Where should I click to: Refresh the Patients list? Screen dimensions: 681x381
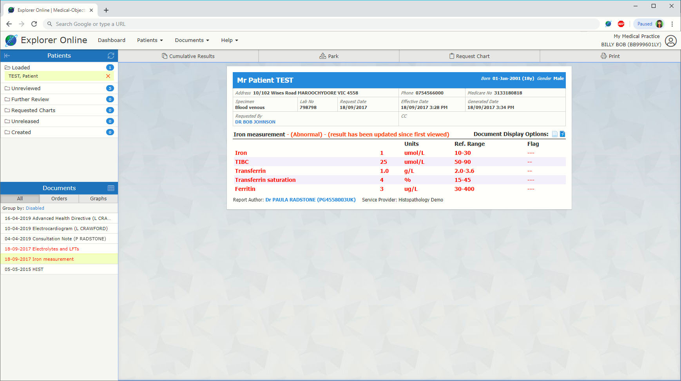click(111, 56)
